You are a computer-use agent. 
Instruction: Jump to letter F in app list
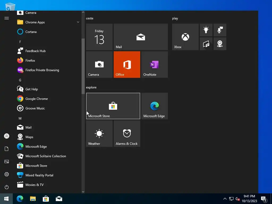pyautogui.click(x=20, y=42)
